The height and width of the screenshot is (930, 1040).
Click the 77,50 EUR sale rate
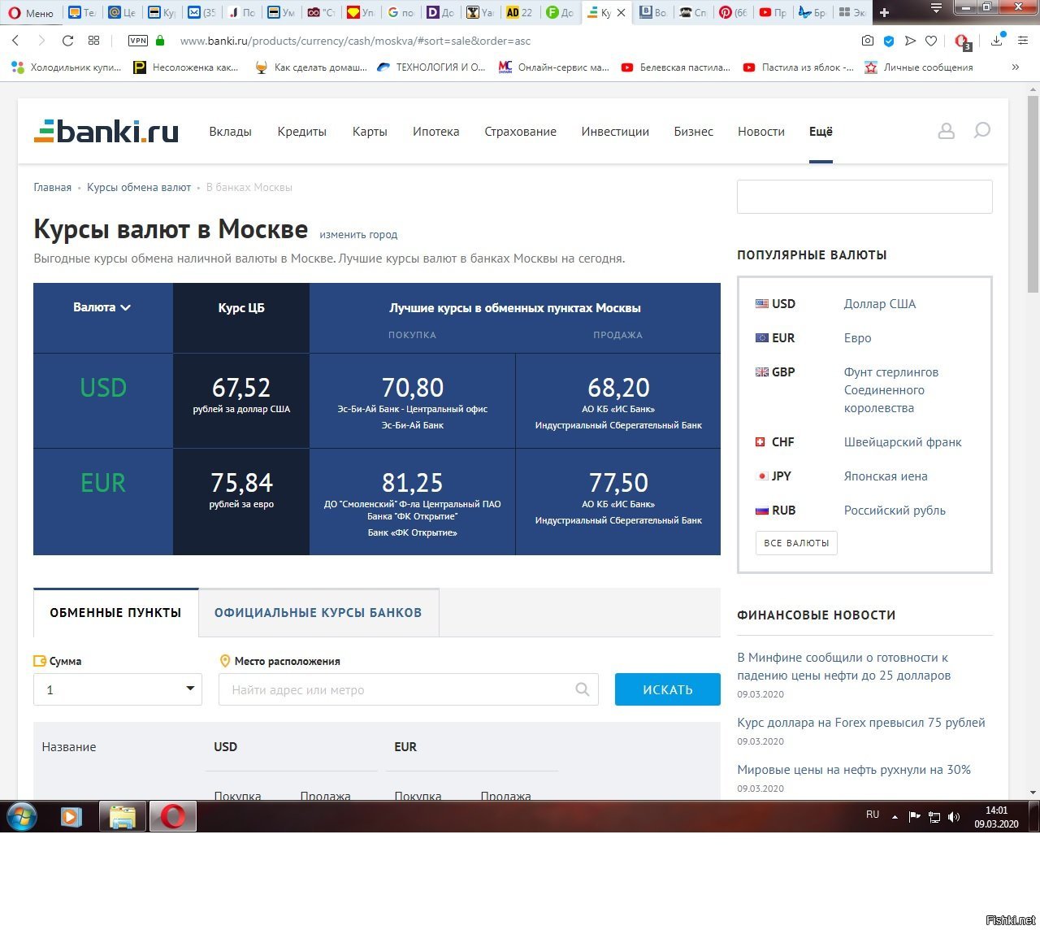[618, 483]
